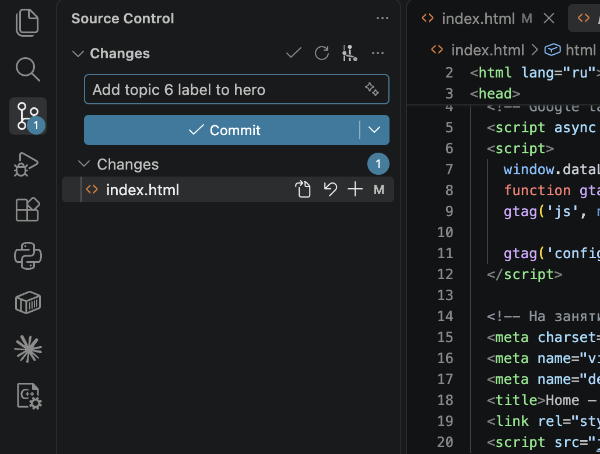The height and width of the screenshot is (454, 600).
Task: Show the git graph icon in header
Action: pyautogui.click(x=349, y=53)
